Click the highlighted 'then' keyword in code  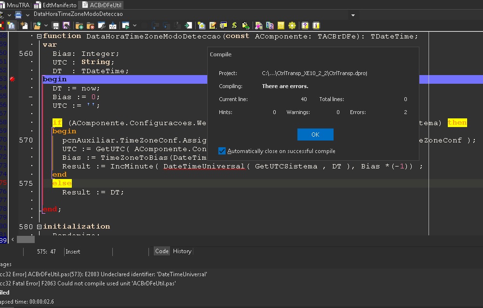(457, 123)
